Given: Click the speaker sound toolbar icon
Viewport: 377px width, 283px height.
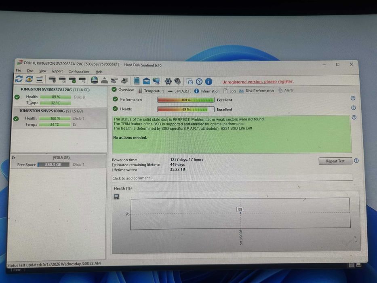Looking at the screenshot, I should point(177,81).
